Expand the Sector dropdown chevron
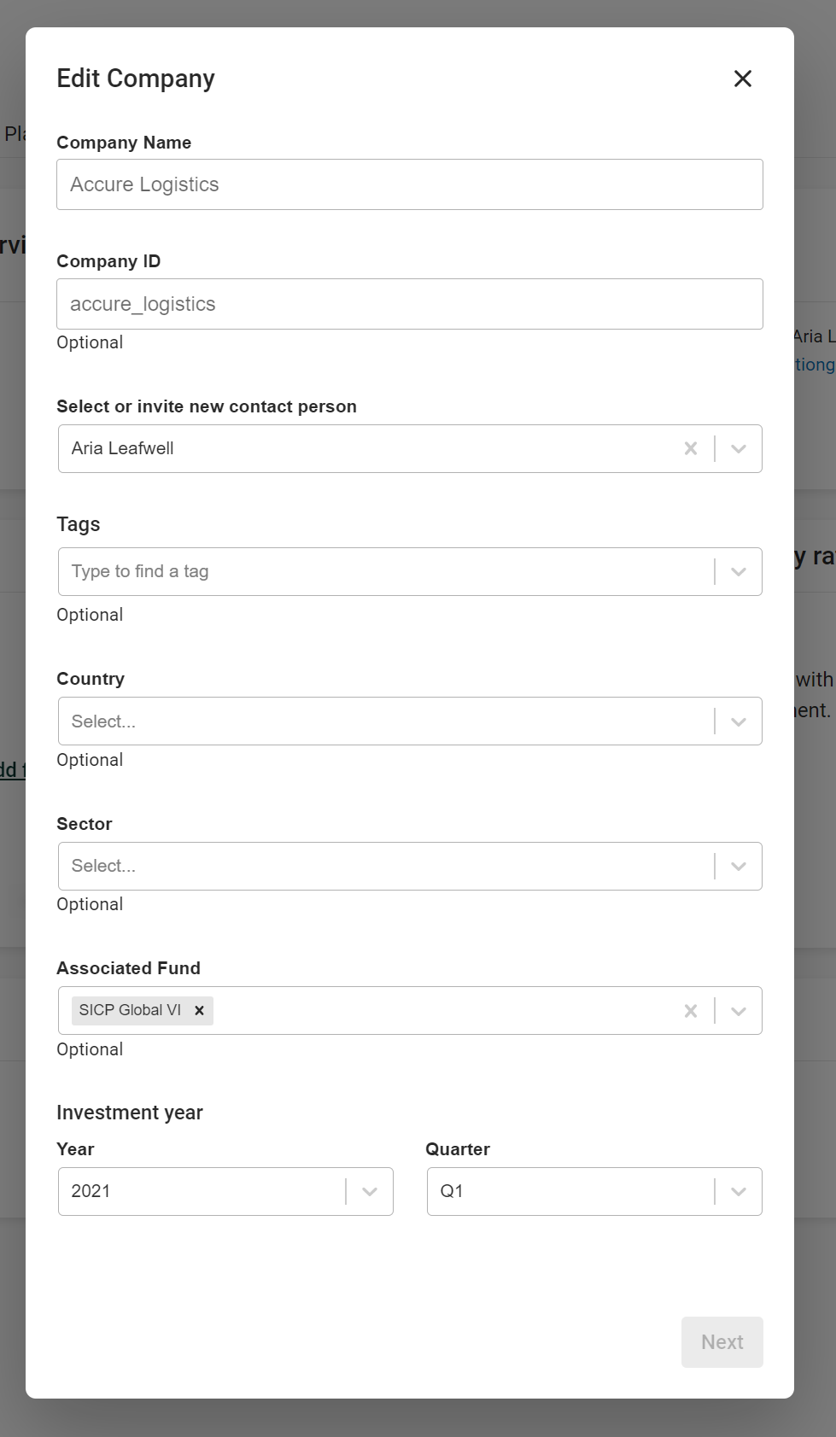836x1437 pixels. pos(739,866)
